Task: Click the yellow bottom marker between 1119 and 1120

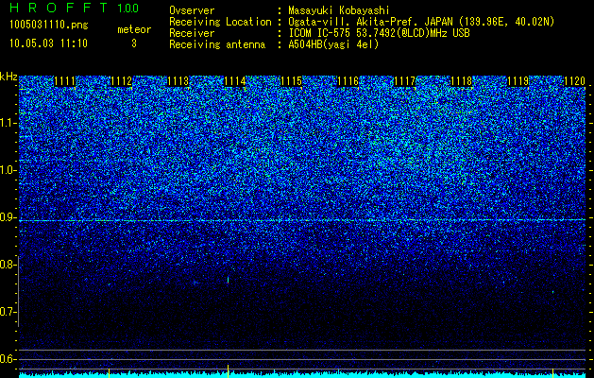Action: coord(552,372)
